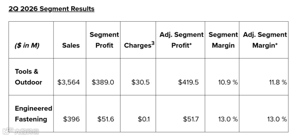The image size is (297, 137).
Task: Select the $396 sales value
Action: [x=71, y=119]
